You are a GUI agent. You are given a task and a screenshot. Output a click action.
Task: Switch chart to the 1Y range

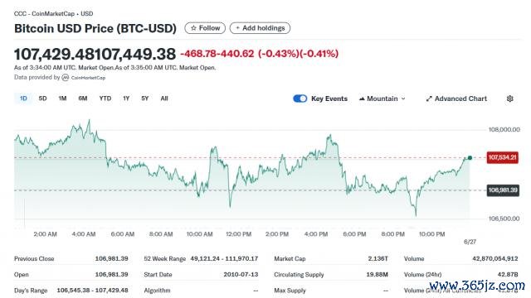click(126, 99)
